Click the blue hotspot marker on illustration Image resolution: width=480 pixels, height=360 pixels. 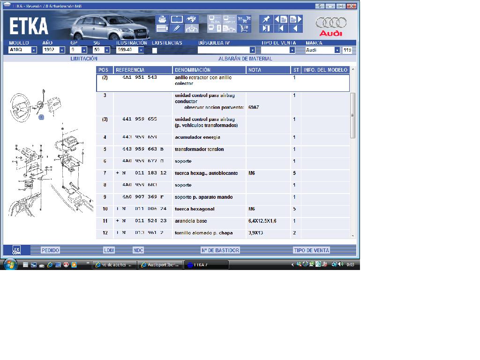(x=41, y=117)
